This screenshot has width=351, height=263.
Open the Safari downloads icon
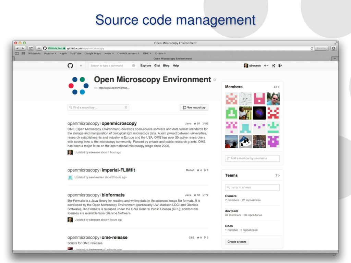pos(334,48)
